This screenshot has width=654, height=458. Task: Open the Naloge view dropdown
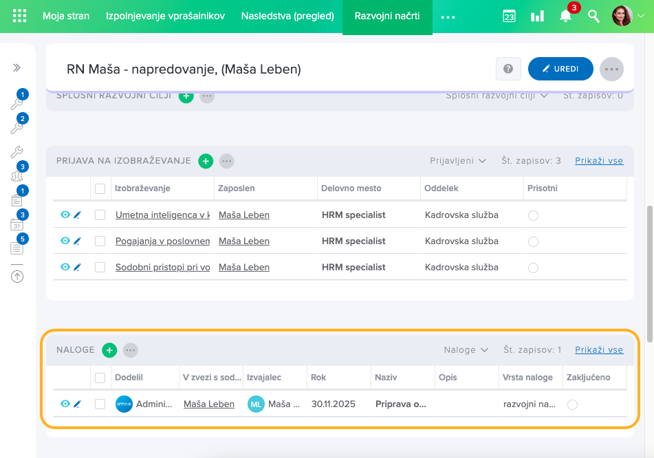pyautogui.click(x=466, y=350)
